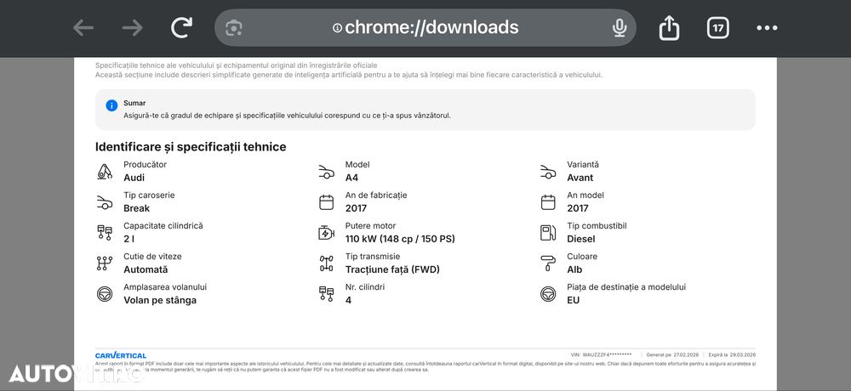851x391 pixels.
Task: Select the model value A4
Action: pos(351,178)
